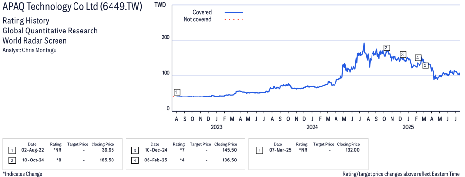
Task: Click the '*Indicates Change' footnote
Action: point(22,174)
